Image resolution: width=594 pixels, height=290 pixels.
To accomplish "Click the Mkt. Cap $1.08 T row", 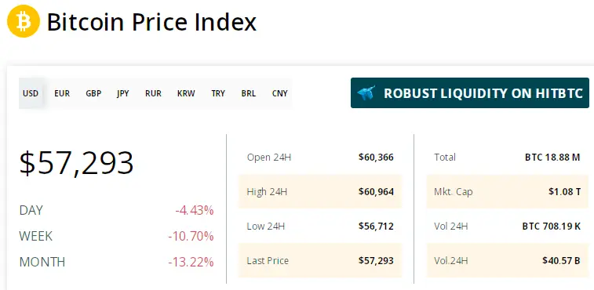I will click(x=507, y=191).
